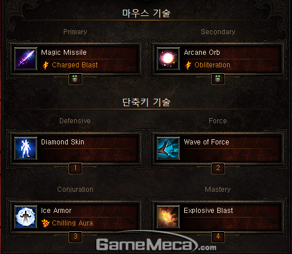The image size is (292, 254).
Task: Select the Wave of Force icon
Action: tap(168, 148)
